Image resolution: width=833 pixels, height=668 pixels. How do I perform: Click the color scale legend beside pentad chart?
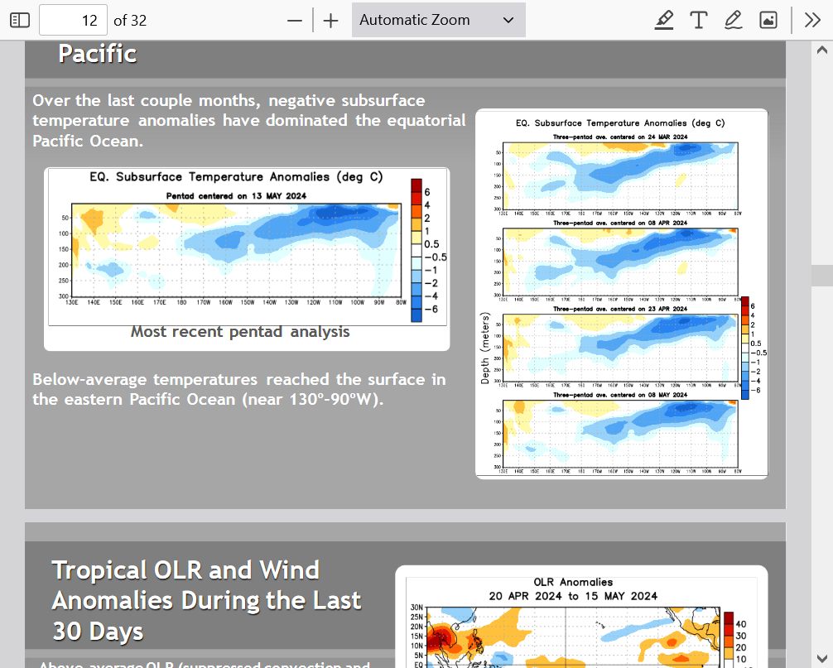(427, 250)
